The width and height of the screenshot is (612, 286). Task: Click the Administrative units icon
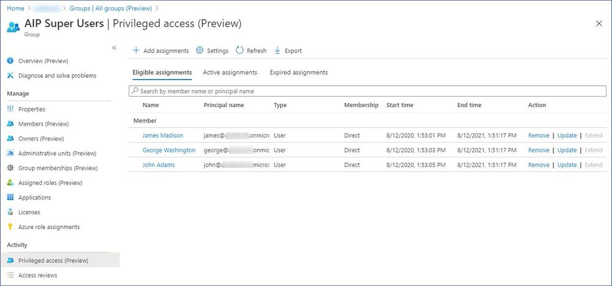(10, 153)
